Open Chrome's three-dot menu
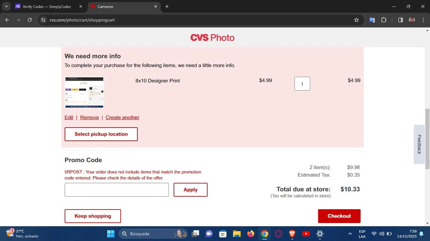This screenshot has height=241, width=430. (423, 20)
